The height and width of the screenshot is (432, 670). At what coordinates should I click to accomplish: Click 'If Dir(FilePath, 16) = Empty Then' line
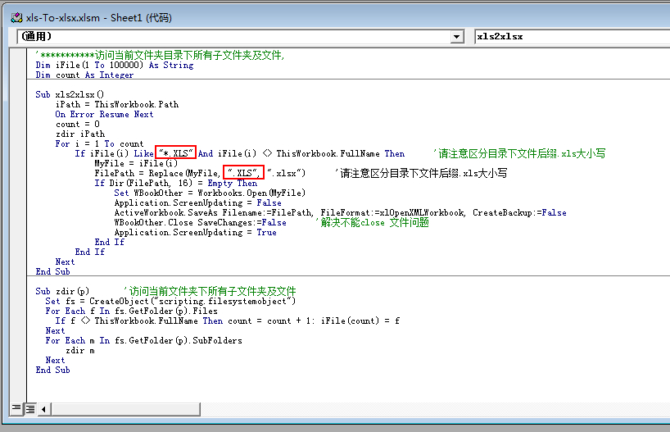pyautogui.click(x=175, y=183)
